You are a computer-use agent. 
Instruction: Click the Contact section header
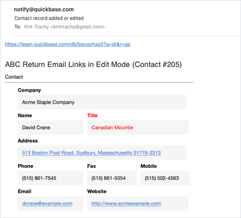click(x=14, y=77)
